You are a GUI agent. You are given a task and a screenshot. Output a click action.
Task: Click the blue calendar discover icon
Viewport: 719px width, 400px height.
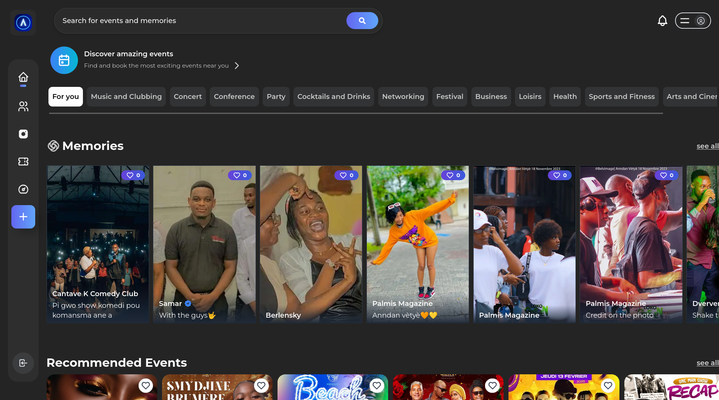pos(64,60)
